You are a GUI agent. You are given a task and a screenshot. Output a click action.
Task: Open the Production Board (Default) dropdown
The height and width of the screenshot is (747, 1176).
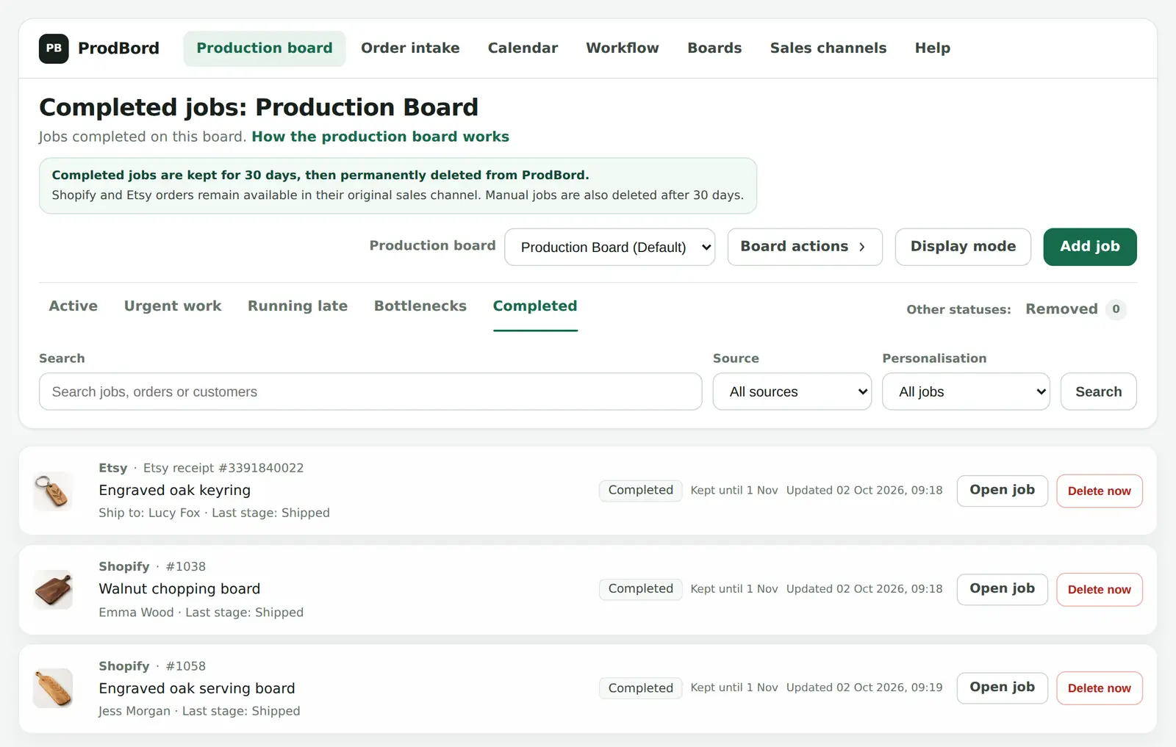coord(610,247)
